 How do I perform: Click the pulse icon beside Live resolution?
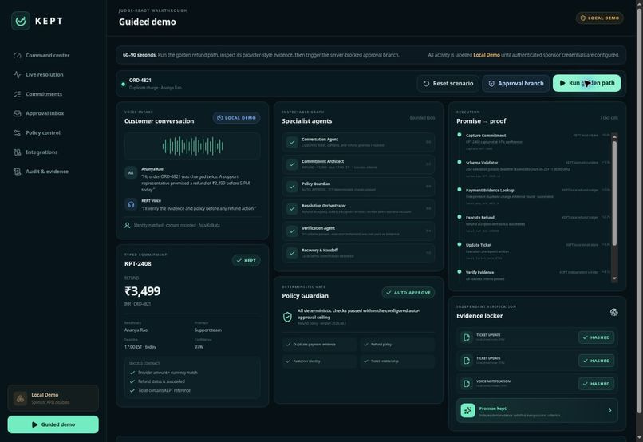18,75
